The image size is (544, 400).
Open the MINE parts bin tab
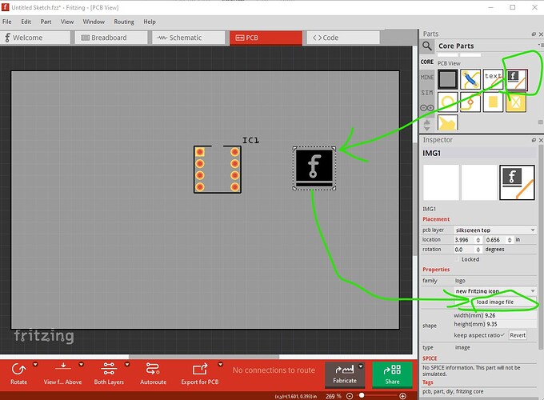(x=426, y=77)
